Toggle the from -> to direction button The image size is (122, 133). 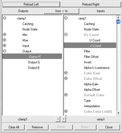click(61, 11)
